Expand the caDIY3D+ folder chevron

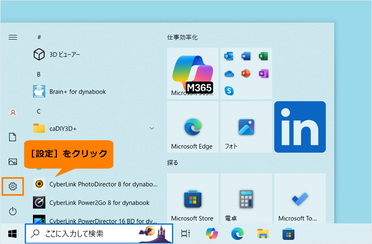152,128
